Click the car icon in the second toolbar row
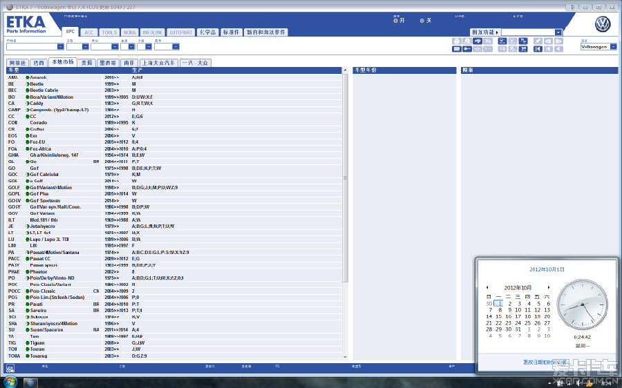Screen dimensions: 622x388 [x=478, y=49]
